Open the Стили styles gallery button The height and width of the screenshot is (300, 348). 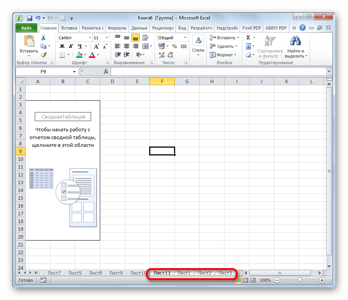point(198,45)
